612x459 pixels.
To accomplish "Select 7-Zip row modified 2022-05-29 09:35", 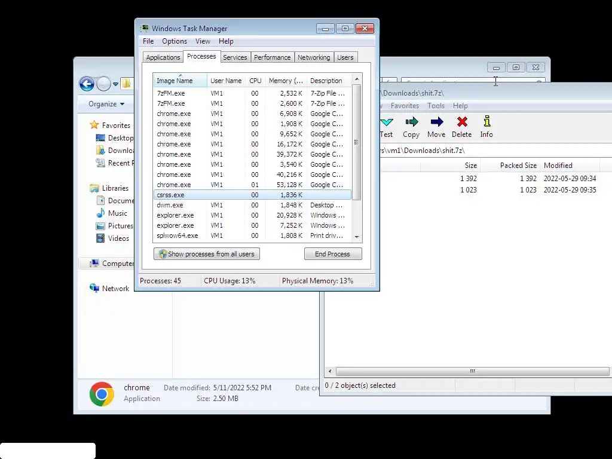I will (x=495, y=189).
